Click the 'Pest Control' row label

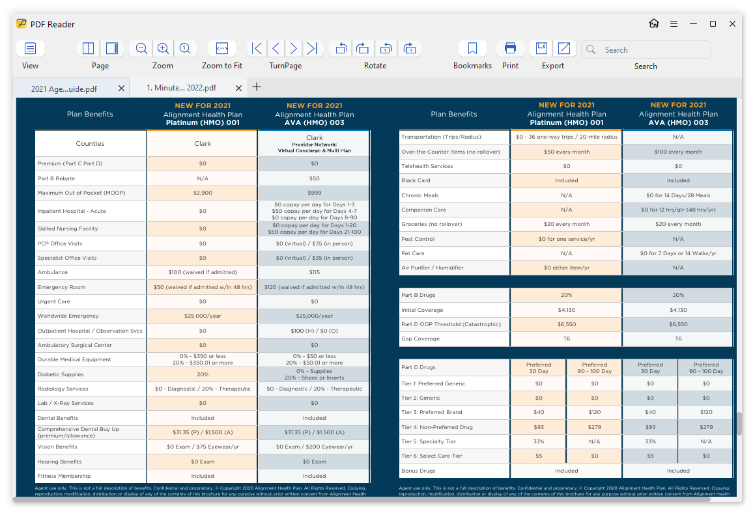pos(418,239)
